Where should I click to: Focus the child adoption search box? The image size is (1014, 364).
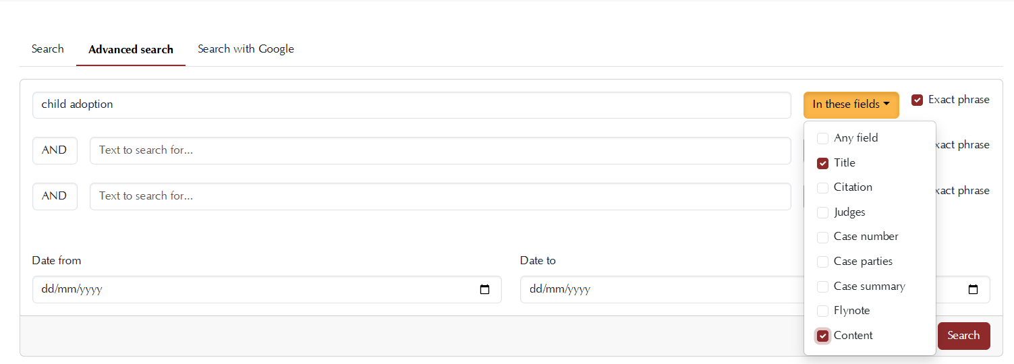click(x=412, y=105)
